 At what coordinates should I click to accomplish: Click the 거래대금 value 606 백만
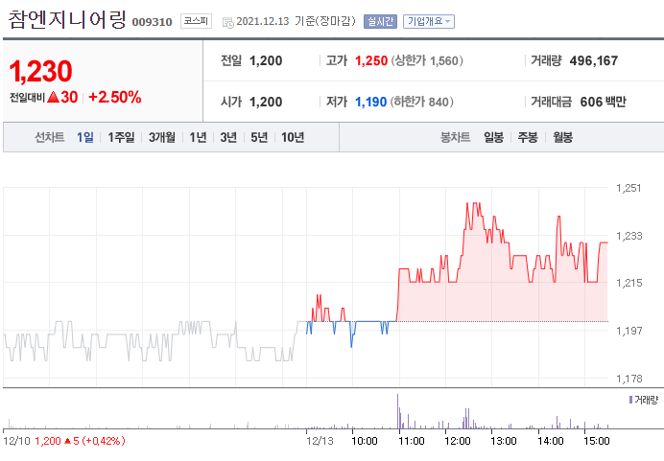(x=603, y=102)
